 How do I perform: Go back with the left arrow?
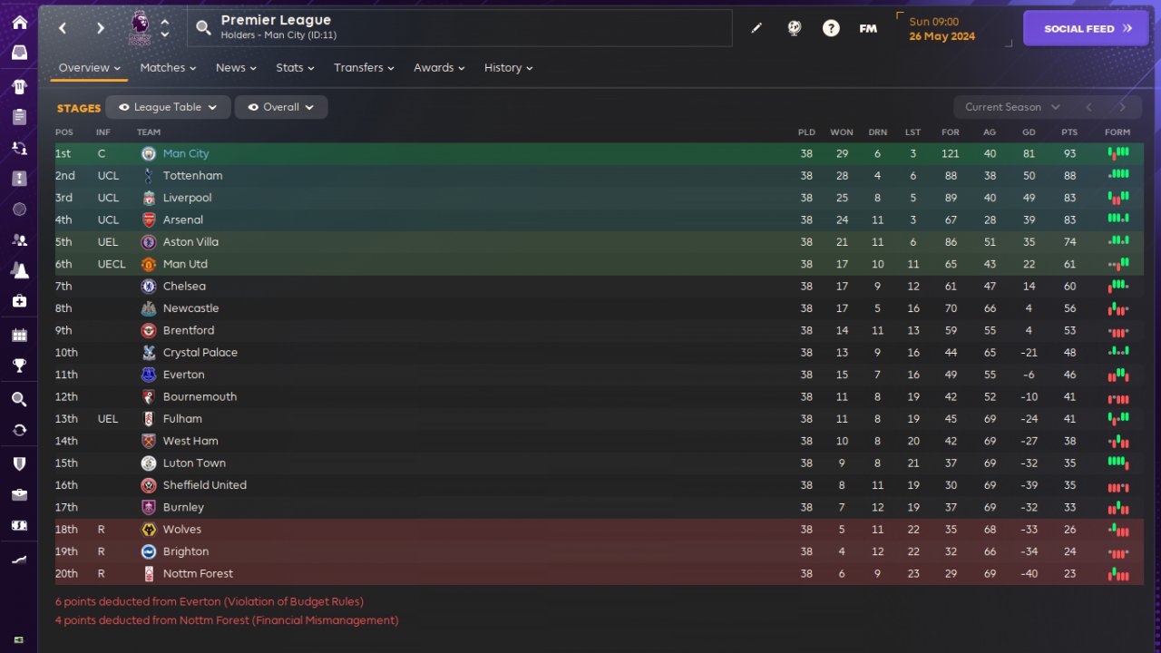click(63, 28)
